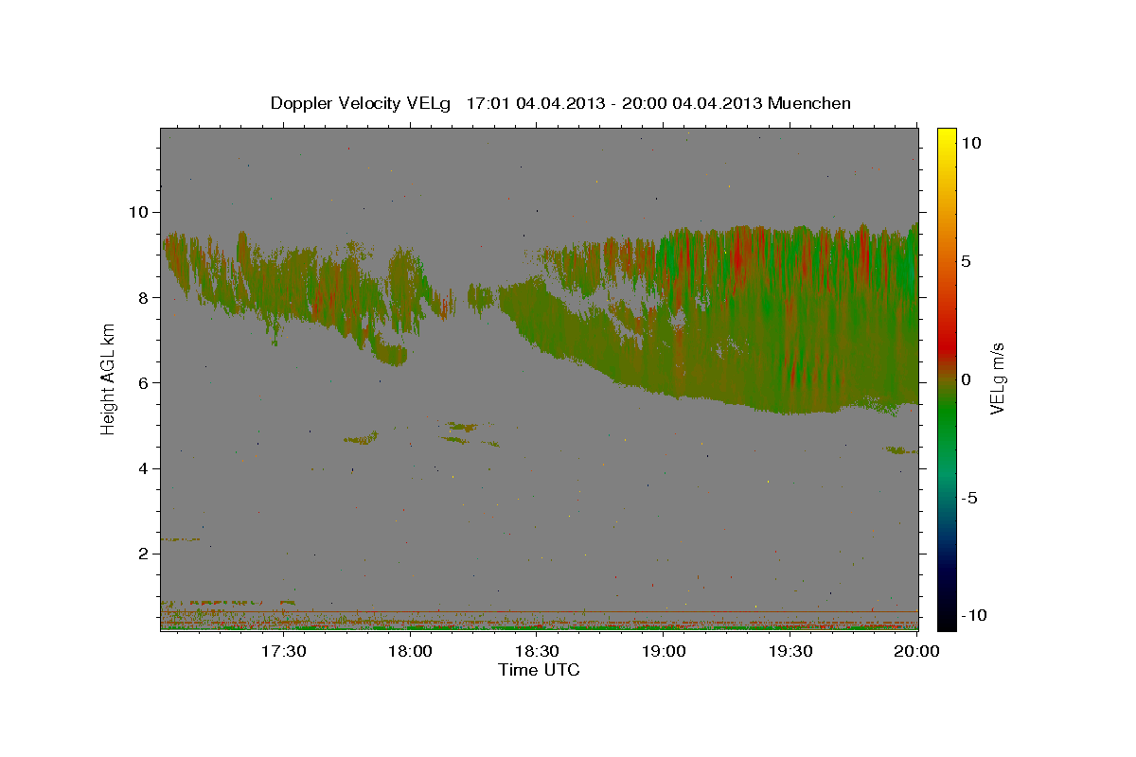The image size is (1136, 757).
Task: Click the thin echo layer near 2.3 km at left
Action: pos(181,539)
